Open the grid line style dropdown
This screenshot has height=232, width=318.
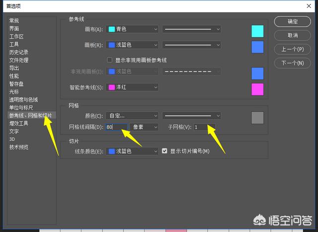tap(191, 116)
